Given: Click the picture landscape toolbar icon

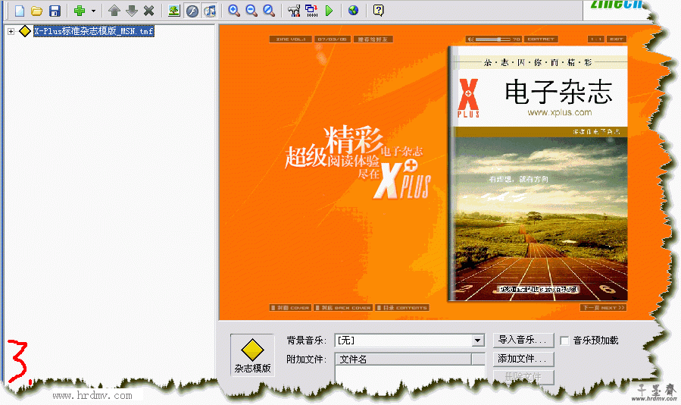Looking at the screenshot, I should coord(174,11).
